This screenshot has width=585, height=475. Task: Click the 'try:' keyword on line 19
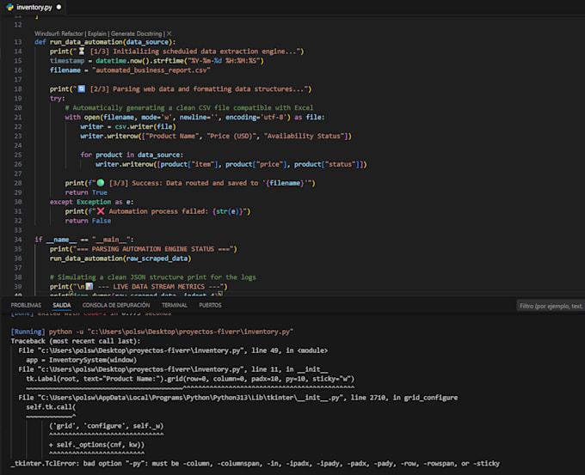57,99
